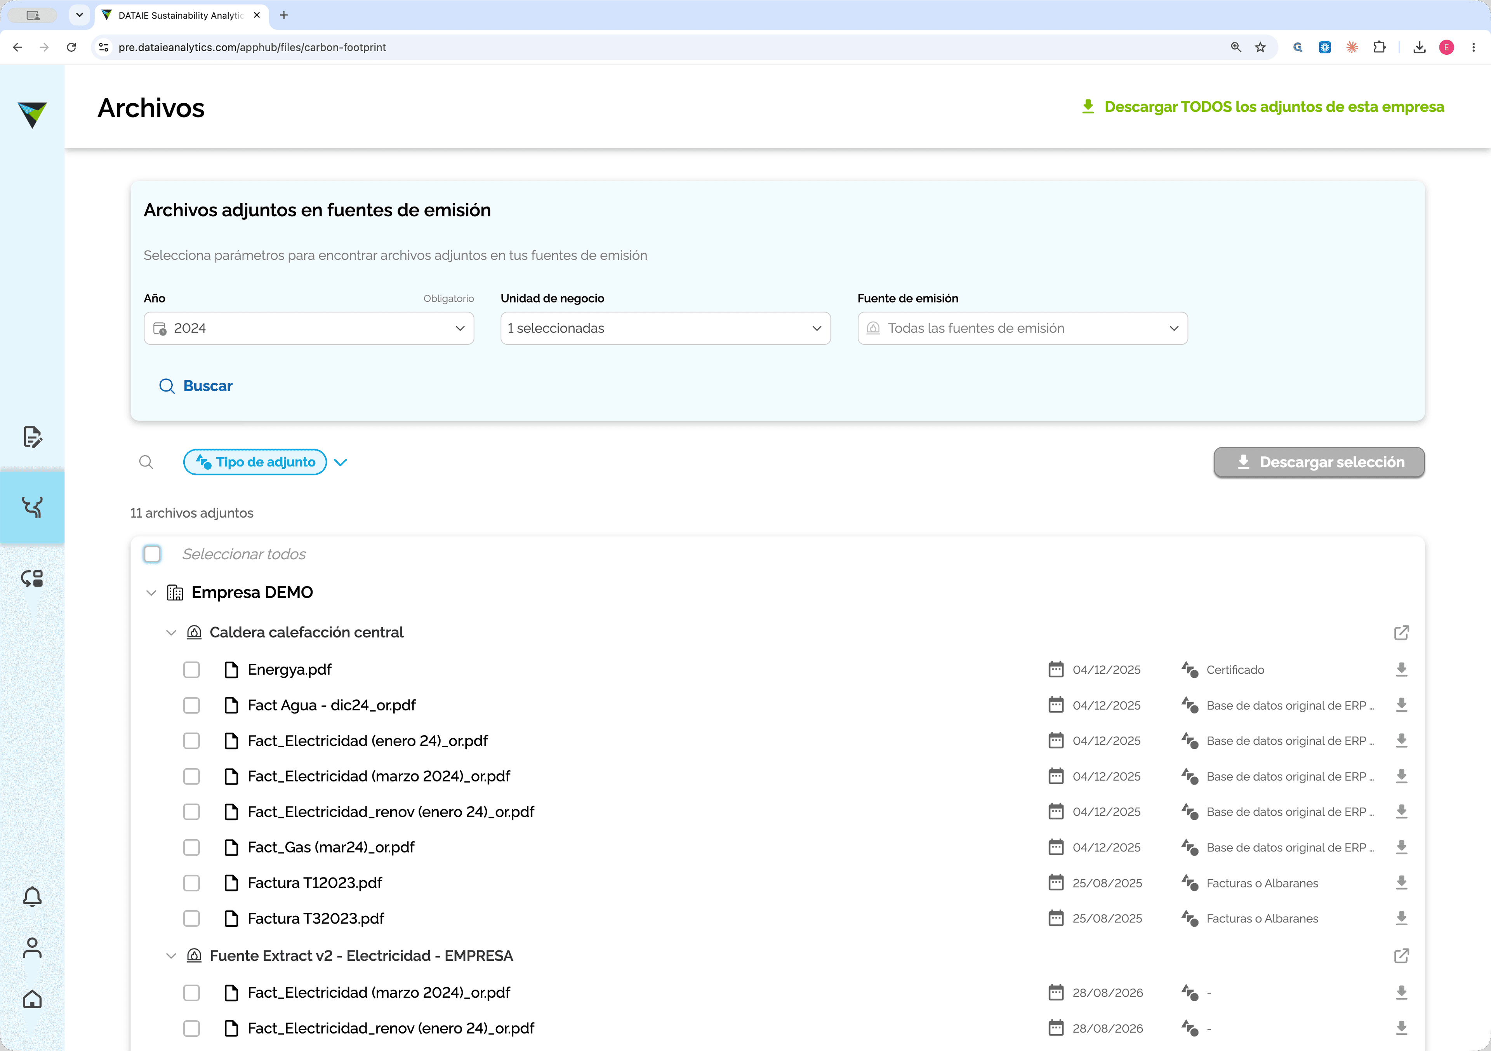This screenshot has height=1051, width=1491.
Task: Click the Factura T32023.pdf file name
Action: tap(316, 919)
